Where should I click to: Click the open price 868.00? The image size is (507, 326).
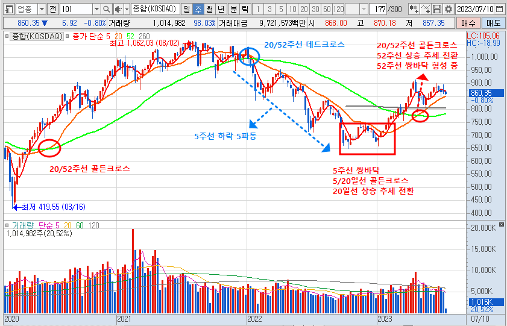336,24
